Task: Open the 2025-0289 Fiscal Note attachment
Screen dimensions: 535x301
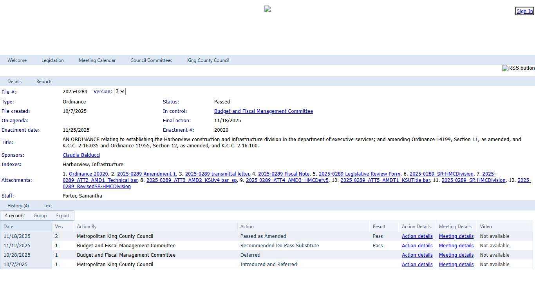Action: point(284,174)
